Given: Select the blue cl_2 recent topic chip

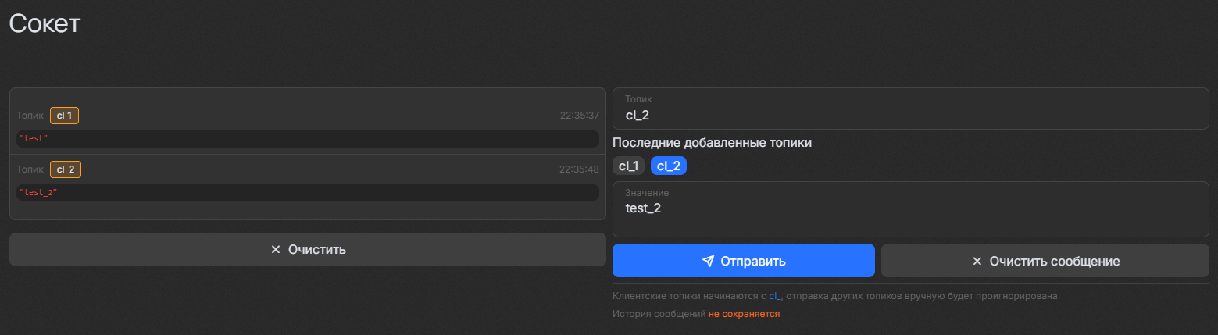Looking at the screenshot, I should 669,166.
